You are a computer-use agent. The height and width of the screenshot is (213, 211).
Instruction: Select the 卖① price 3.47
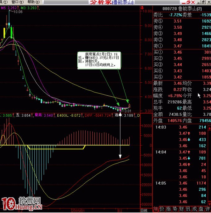point(178,46)
